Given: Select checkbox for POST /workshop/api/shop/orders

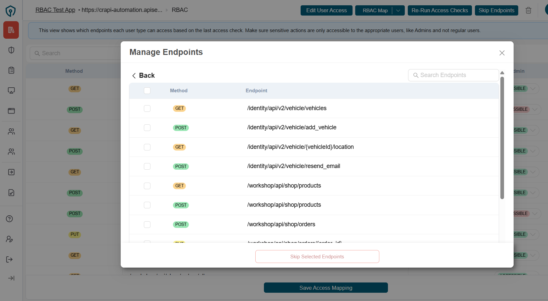Looking at the screenshot, I should click(147, 225).
